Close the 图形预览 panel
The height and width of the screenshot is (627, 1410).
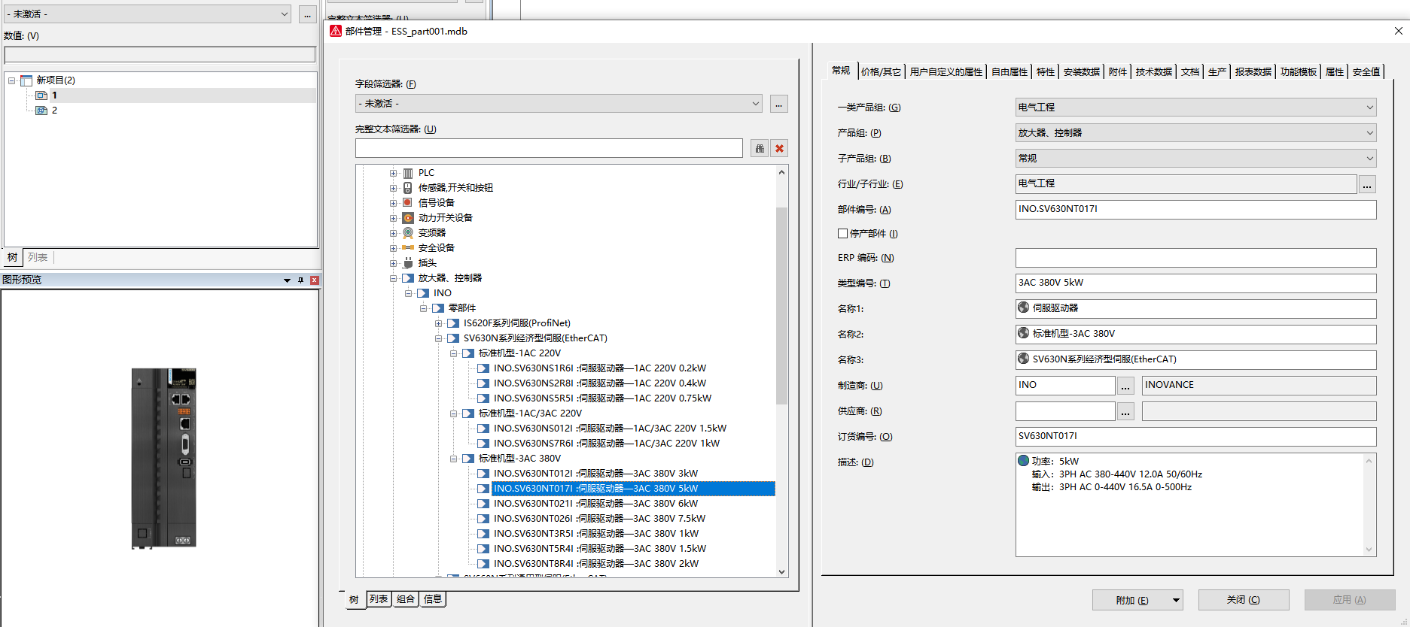[x=315, y=280]
